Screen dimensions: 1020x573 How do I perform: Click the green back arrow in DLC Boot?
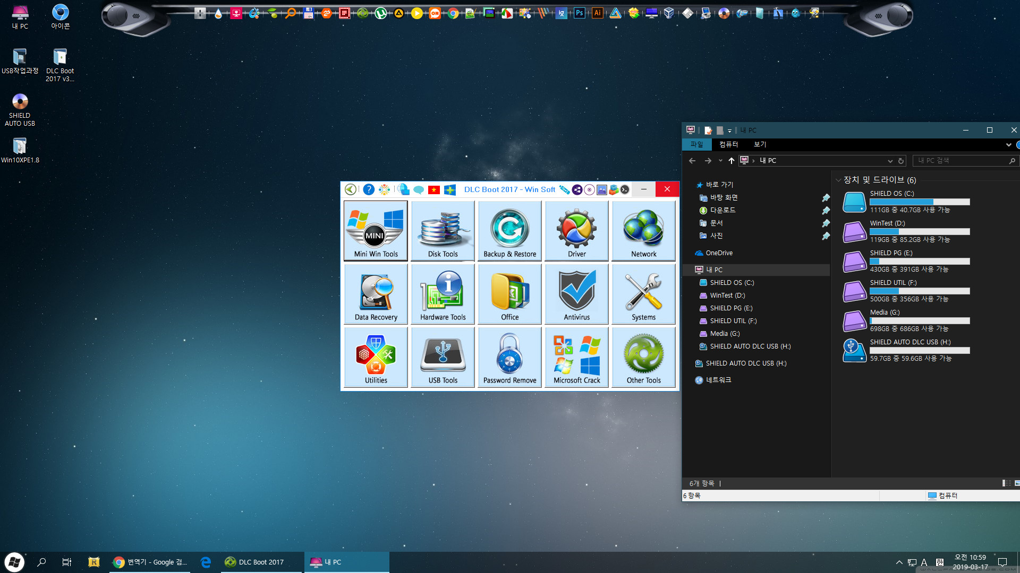(351, 189)
